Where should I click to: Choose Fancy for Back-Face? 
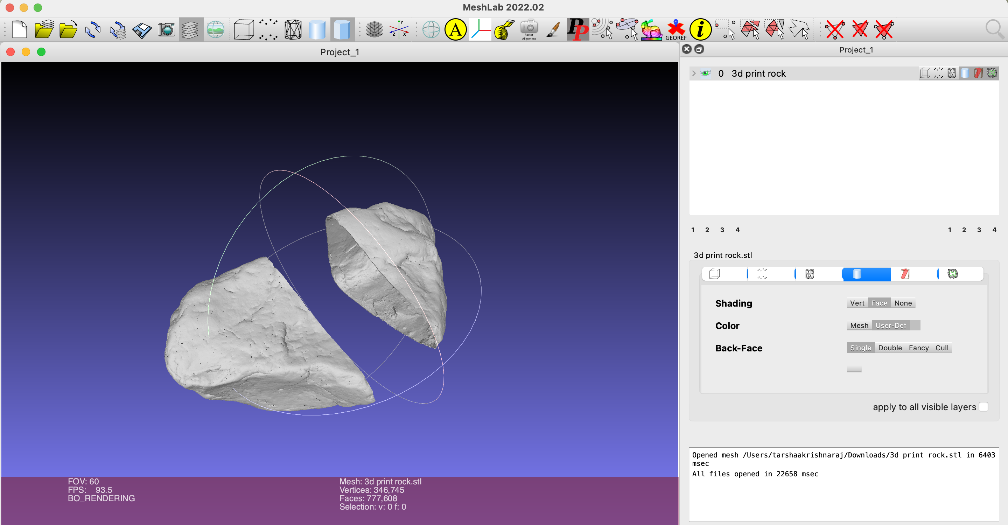(x=918, y=348)
